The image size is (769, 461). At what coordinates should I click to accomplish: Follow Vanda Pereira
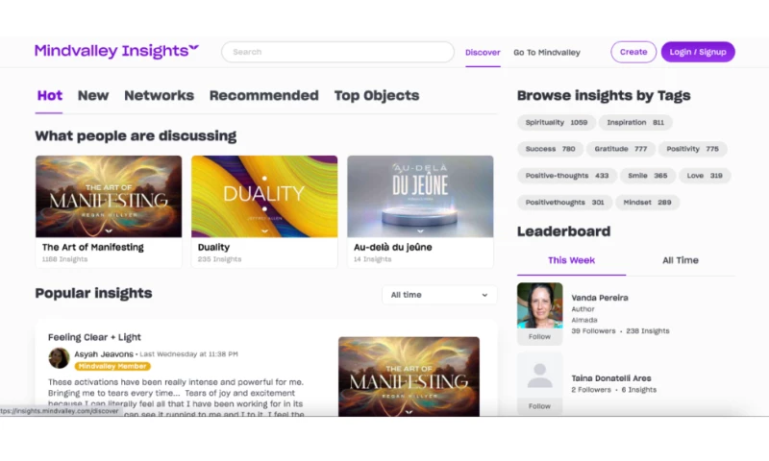(x=539, y=337)
